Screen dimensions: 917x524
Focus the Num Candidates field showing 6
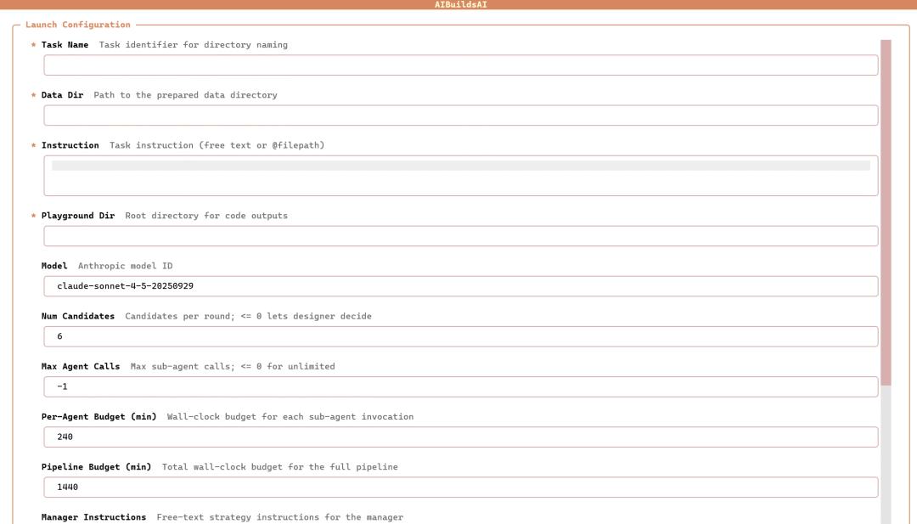point(460,336)
